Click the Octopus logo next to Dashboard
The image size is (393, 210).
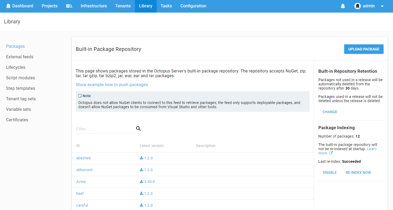[x=8, y=6]
